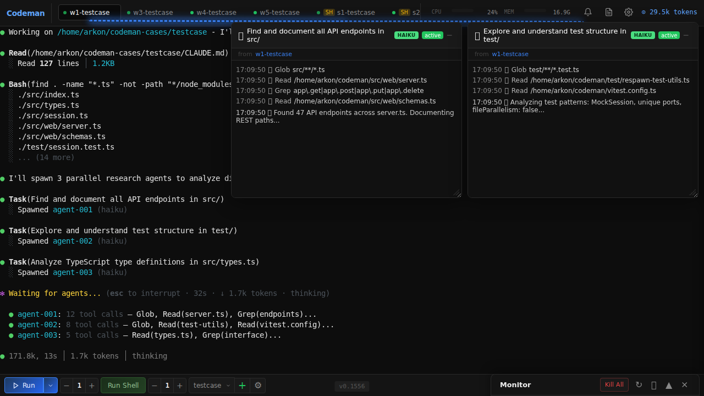Click the Kill All button
Viewport: 704px width, 396px height.
614,384
